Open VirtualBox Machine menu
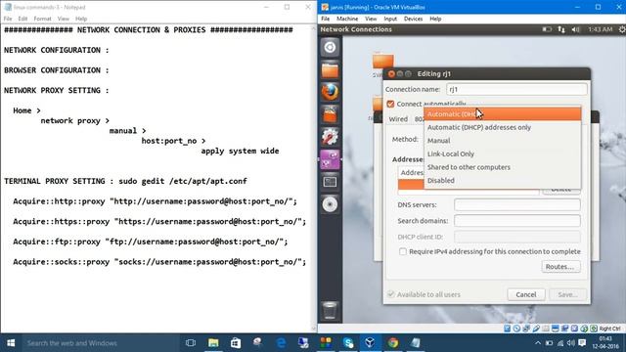 347,19
